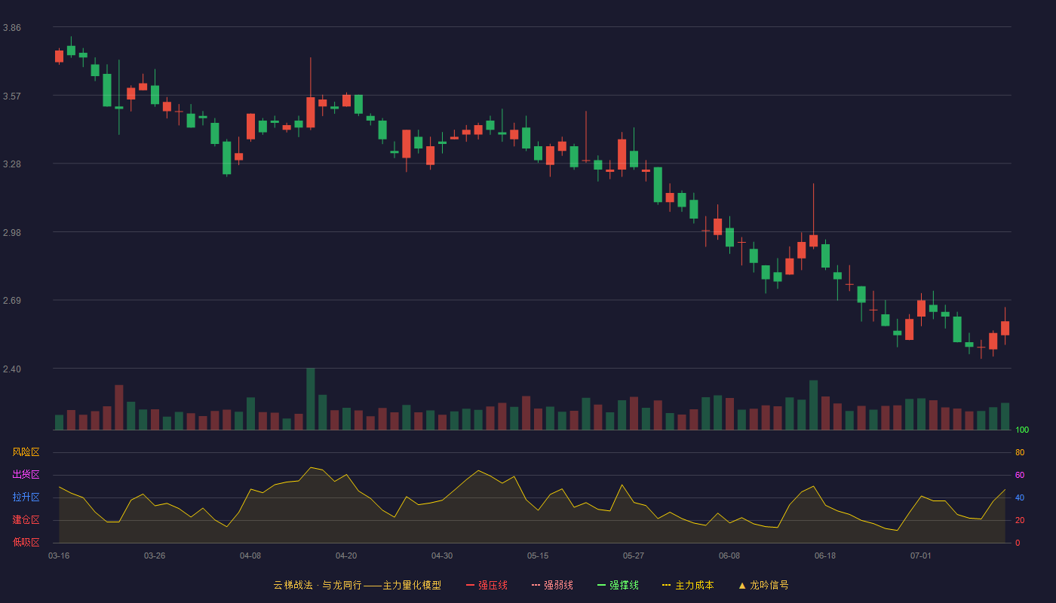Image resolution: width=1056 pixels, height=603 pixels.
Task: Click the red 0 indicator scale value
Action: click(1018, 543)
